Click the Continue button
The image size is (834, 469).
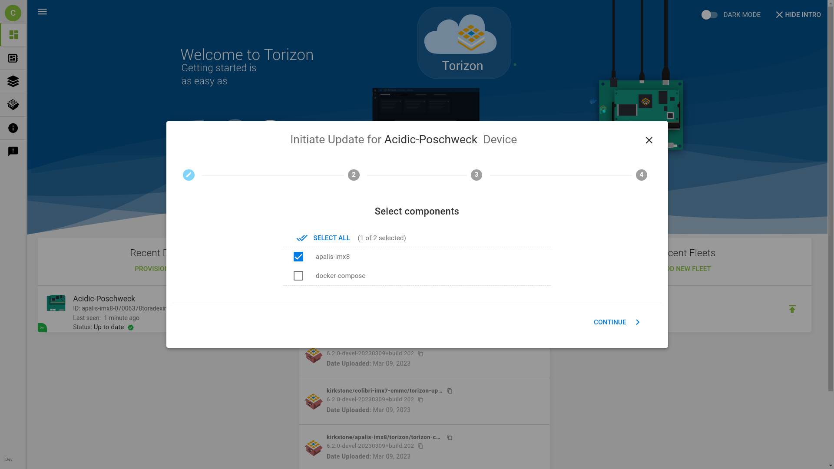(x=617, y=322)
